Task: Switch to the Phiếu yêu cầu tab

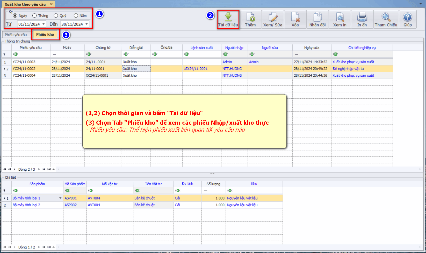Action: click(16, 35)
